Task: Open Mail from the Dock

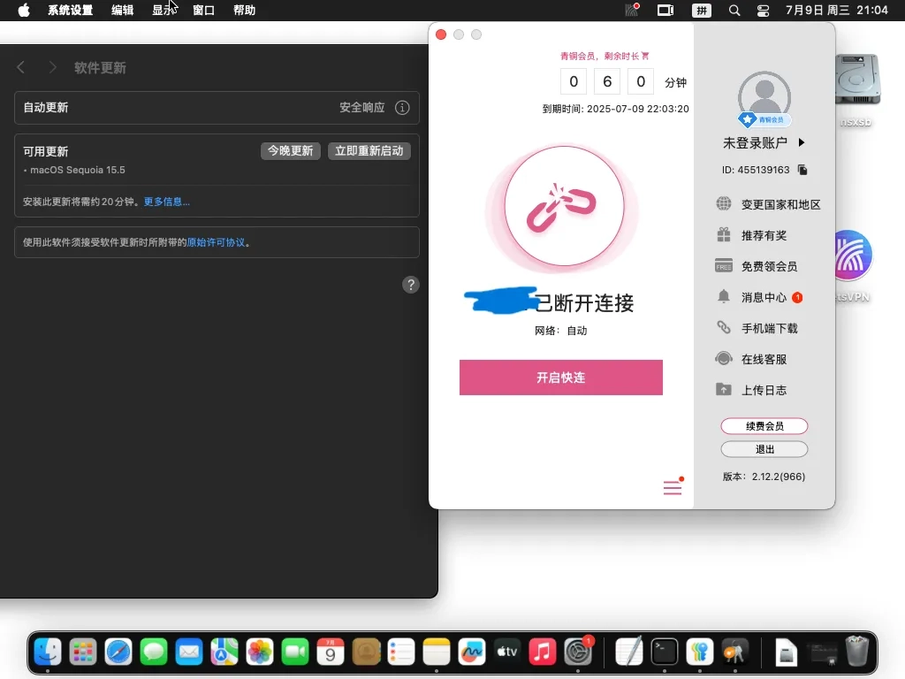Action: coord(189,652)
